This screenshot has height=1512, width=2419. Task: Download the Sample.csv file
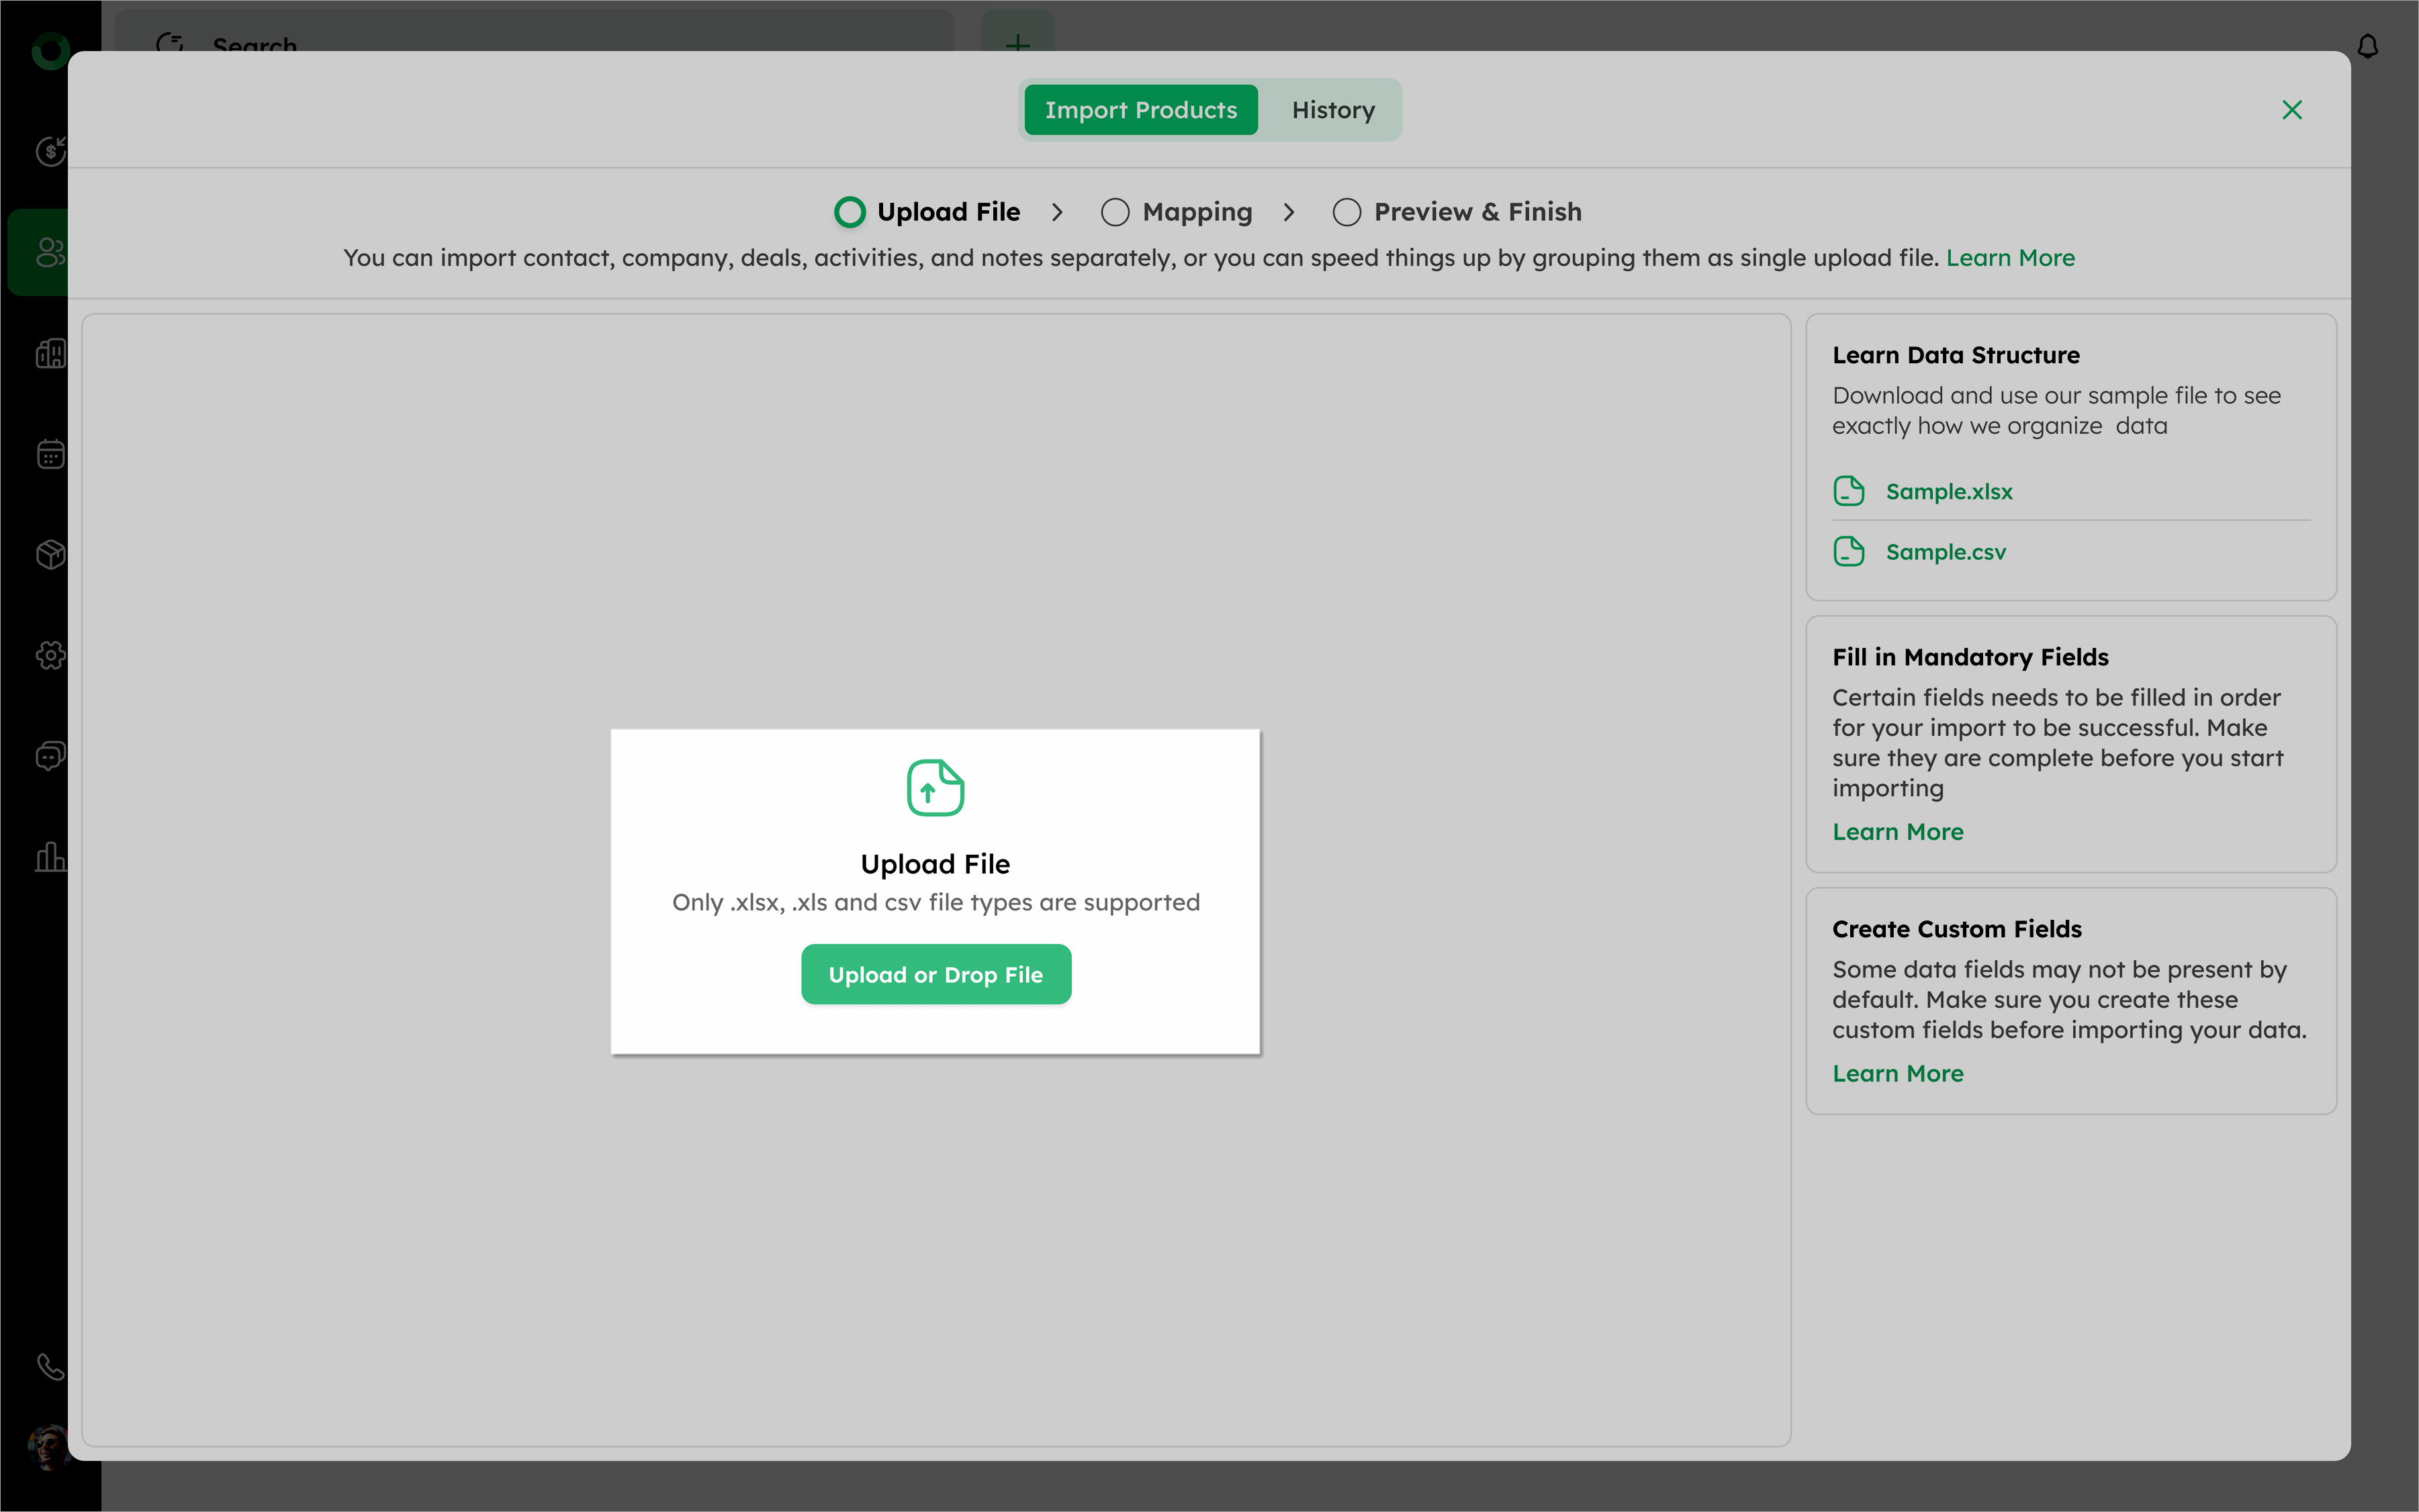[1945, 552]
